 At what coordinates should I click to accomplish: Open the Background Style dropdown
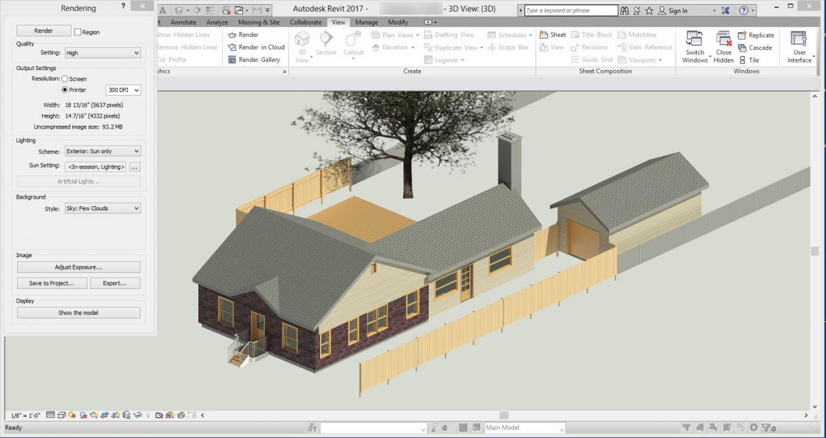click(x=103, y=208)
